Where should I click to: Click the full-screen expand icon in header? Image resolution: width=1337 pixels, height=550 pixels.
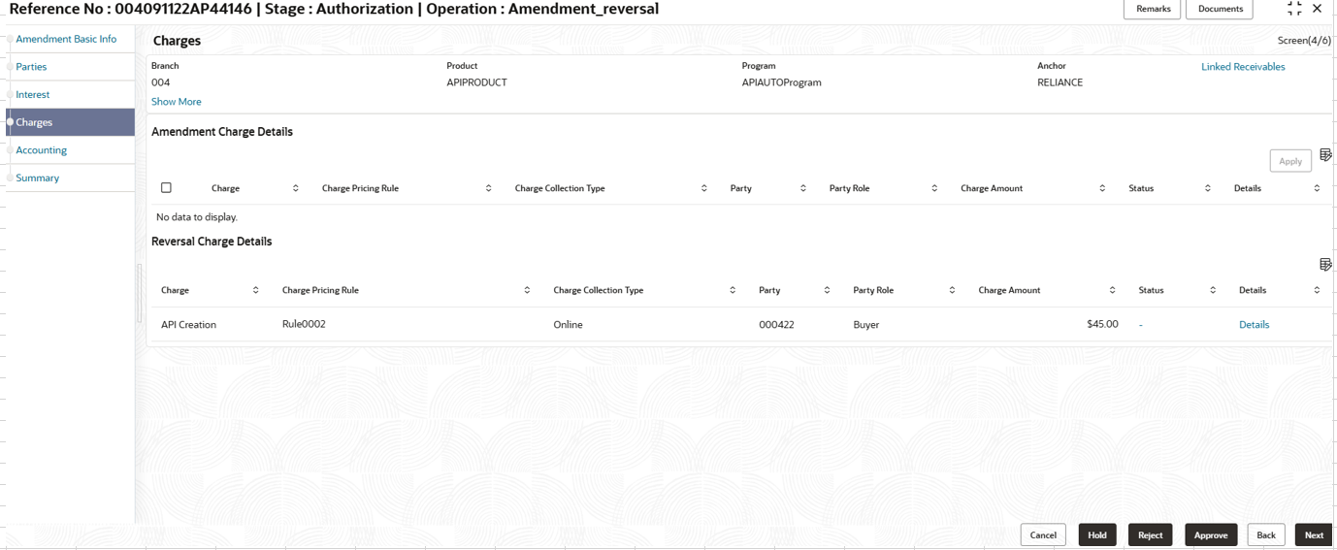pos(1294,9)
